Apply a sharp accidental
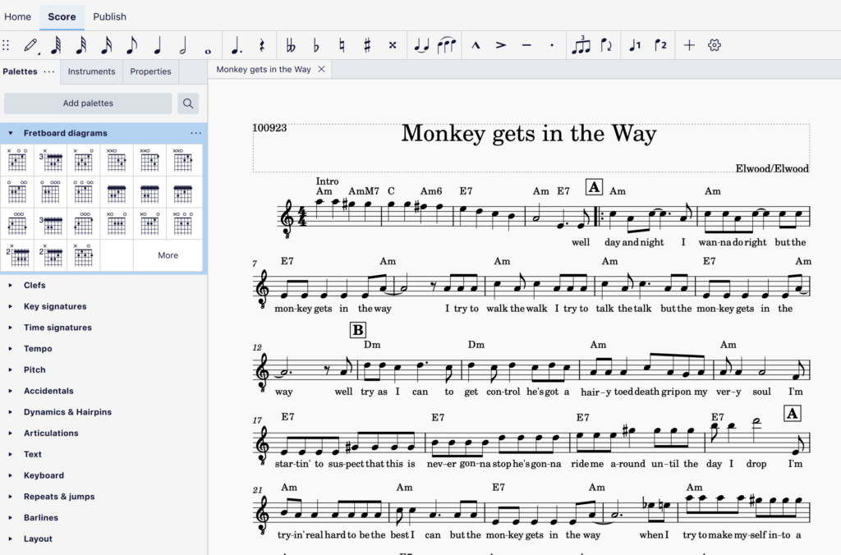Screen dimensions: 841x555 coord(368,45)
